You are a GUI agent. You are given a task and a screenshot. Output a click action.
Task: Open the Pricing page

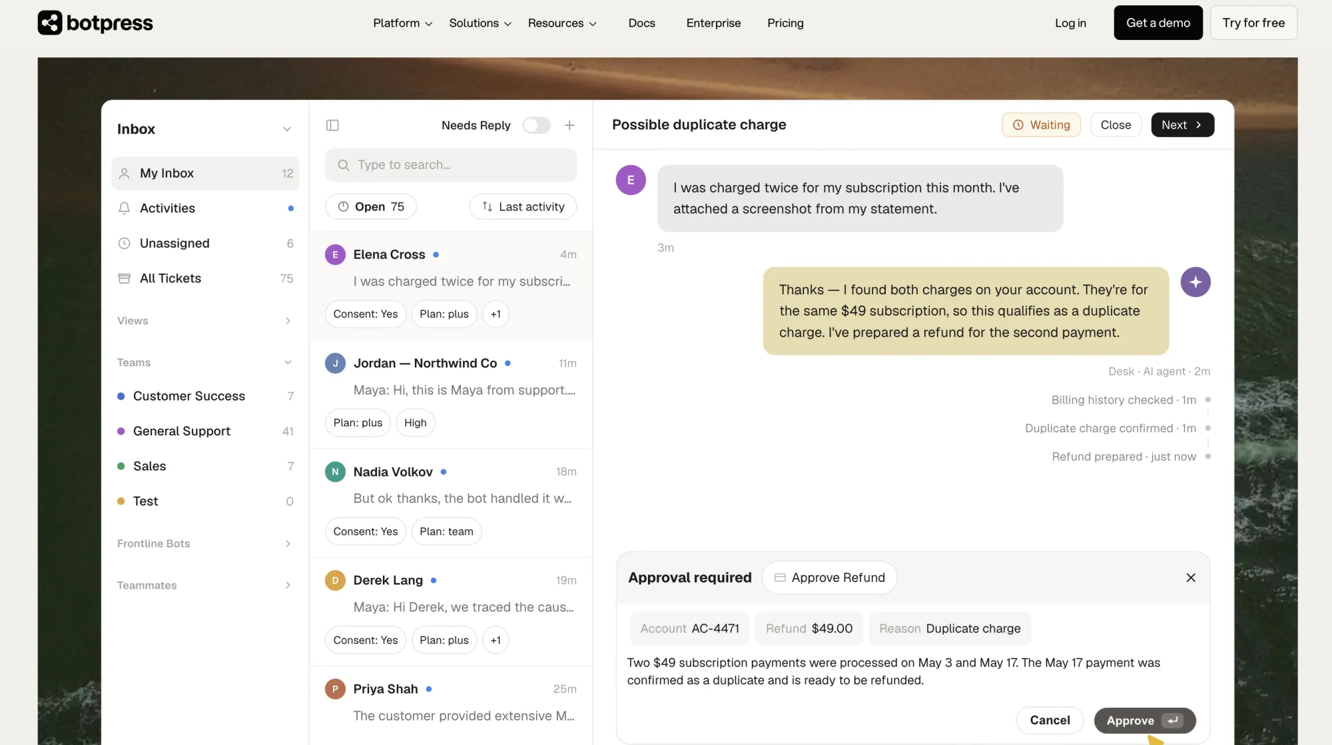pyautogui.click(x=785, y=23)
